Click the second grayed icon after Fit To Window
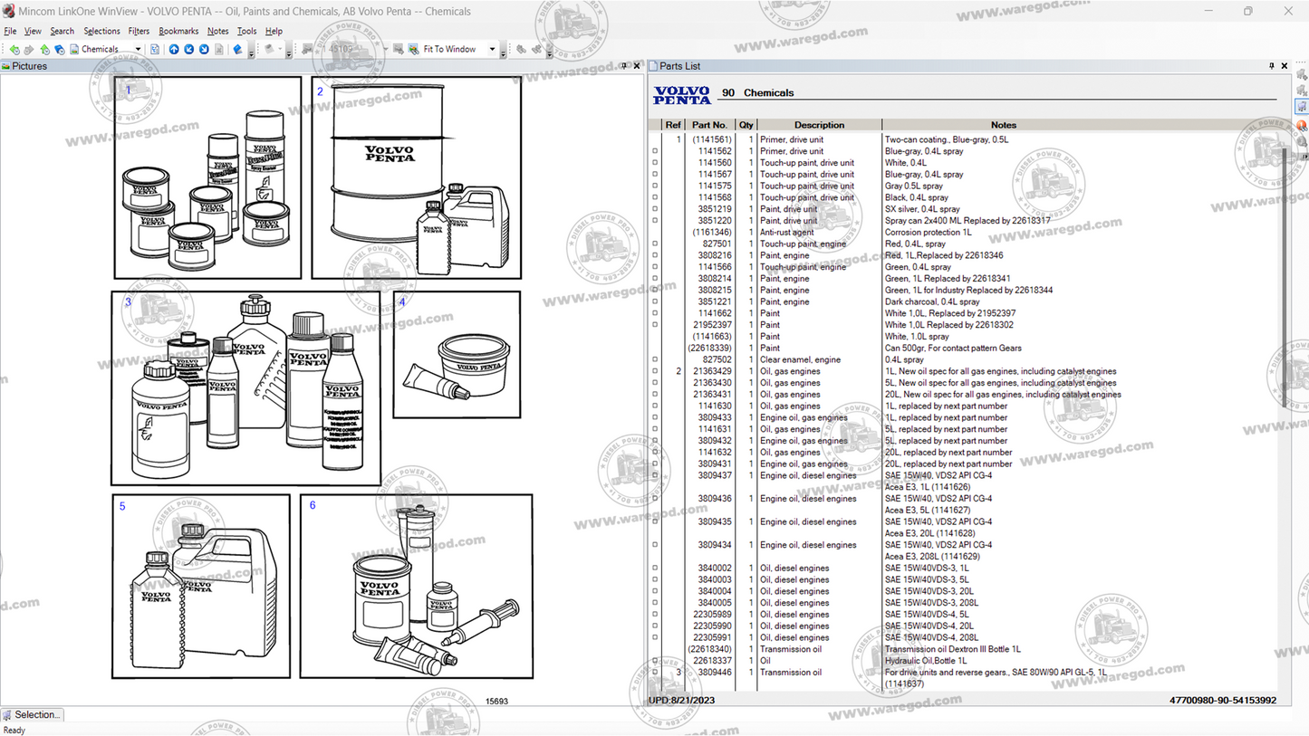1309x736 pixels. pos(538,49)
